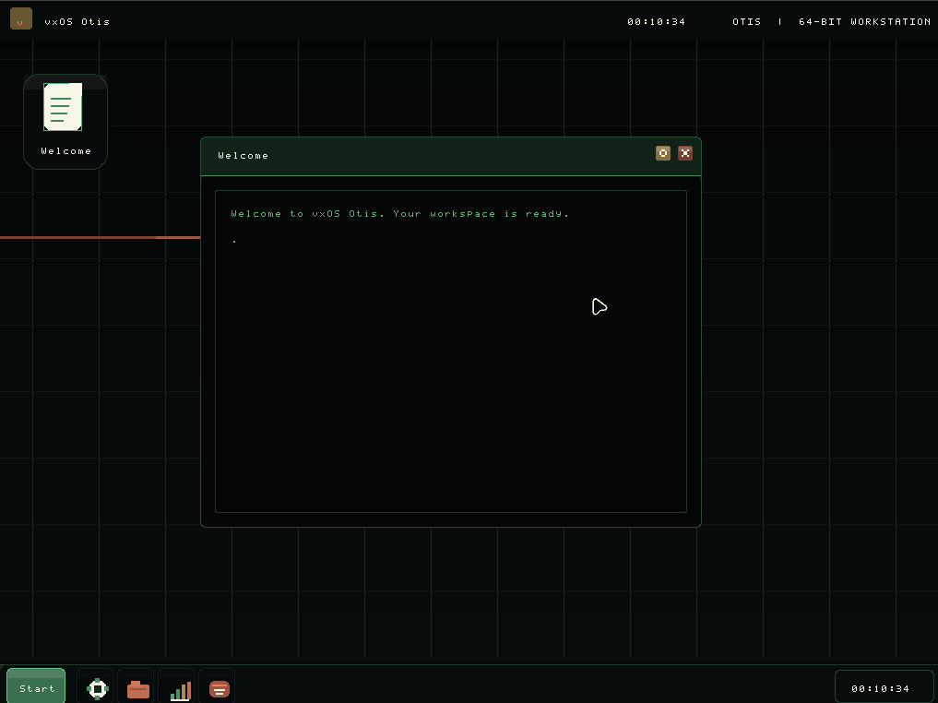The height and width of the screenshot is (703, 938).
Task: Open the settings gear taskbar icon
Action: point(97,688)
